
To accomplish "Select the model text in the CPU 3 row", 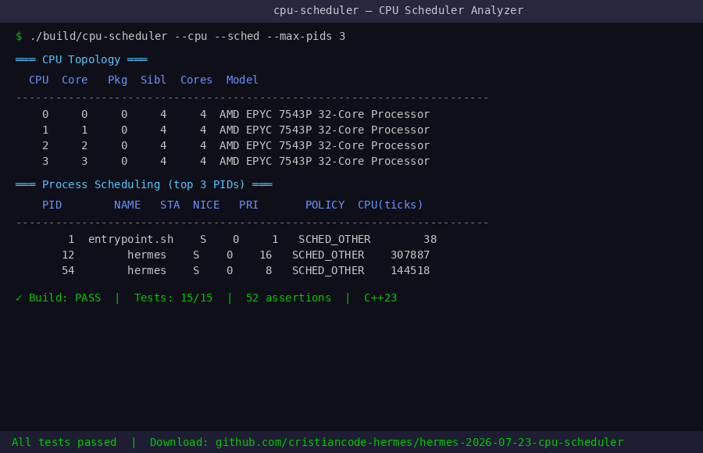I will (x=325, y=162).
